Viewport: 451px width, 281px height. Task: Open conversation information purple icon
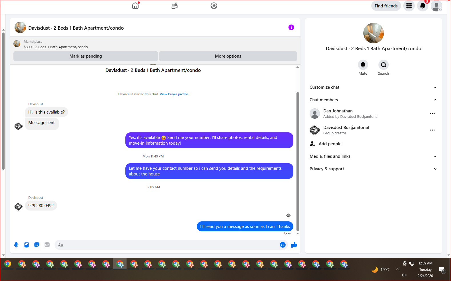(x=291, y=27)
